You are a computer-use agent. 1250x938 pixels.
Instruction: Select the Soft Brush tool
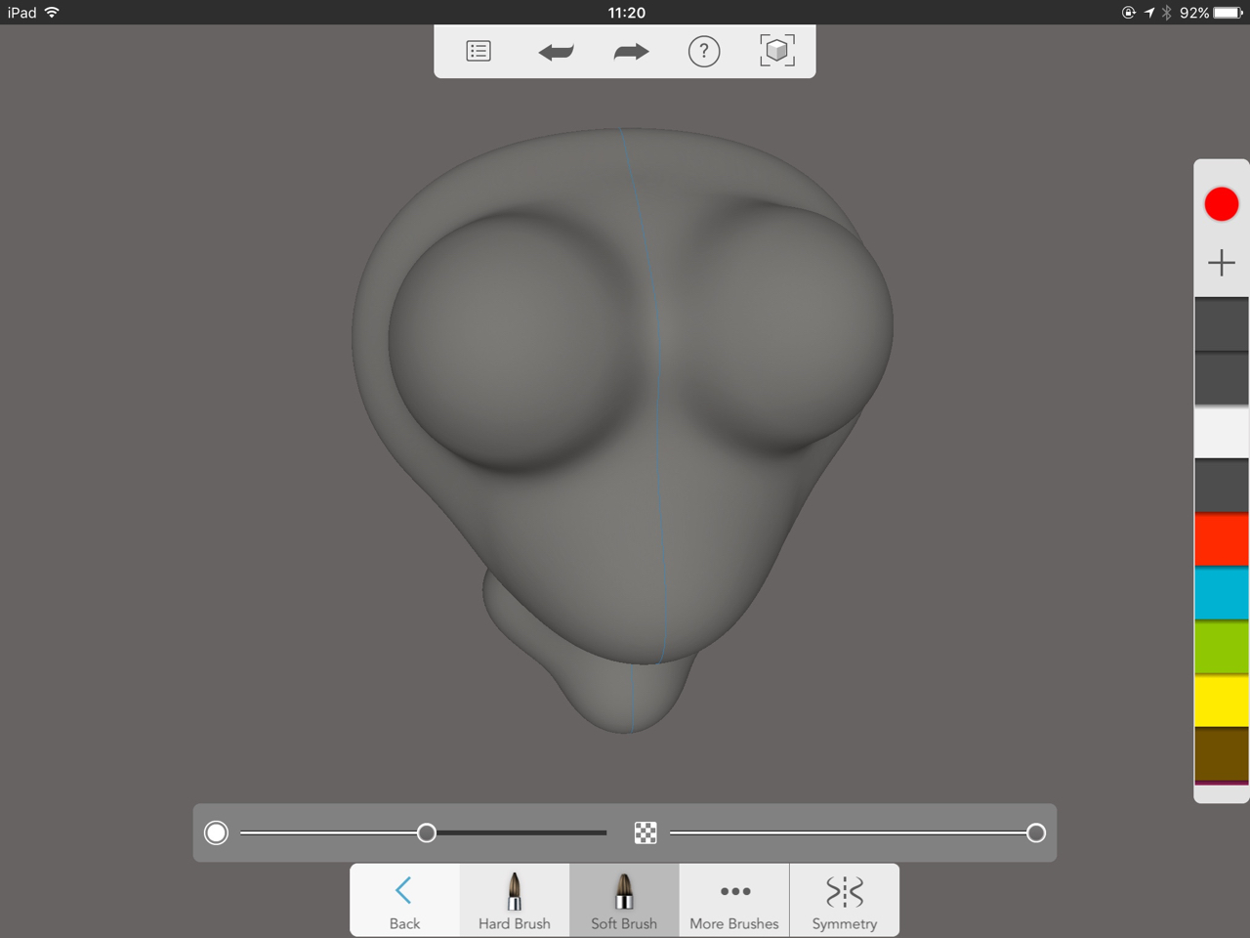coord(624,901)
